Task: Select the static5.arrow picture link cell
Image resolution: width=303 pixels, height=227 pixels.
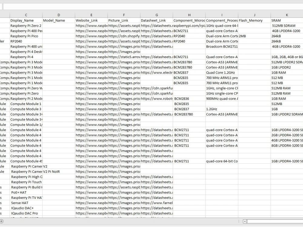Action: [124, 57]
